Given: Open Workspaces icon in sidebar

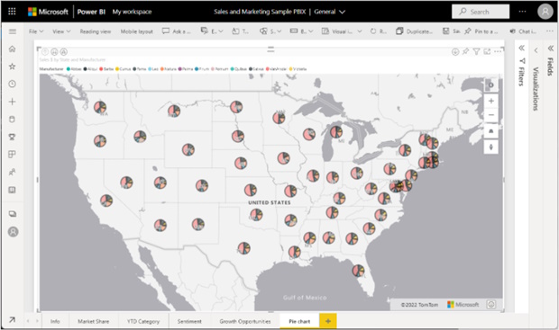Looking at the screenshot, I should click(x=13, y=214).
